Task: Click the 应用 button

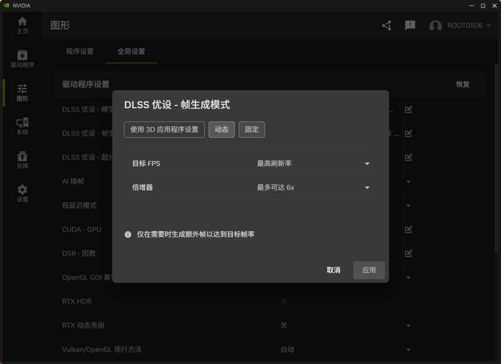Action: [x=369, y=270]
